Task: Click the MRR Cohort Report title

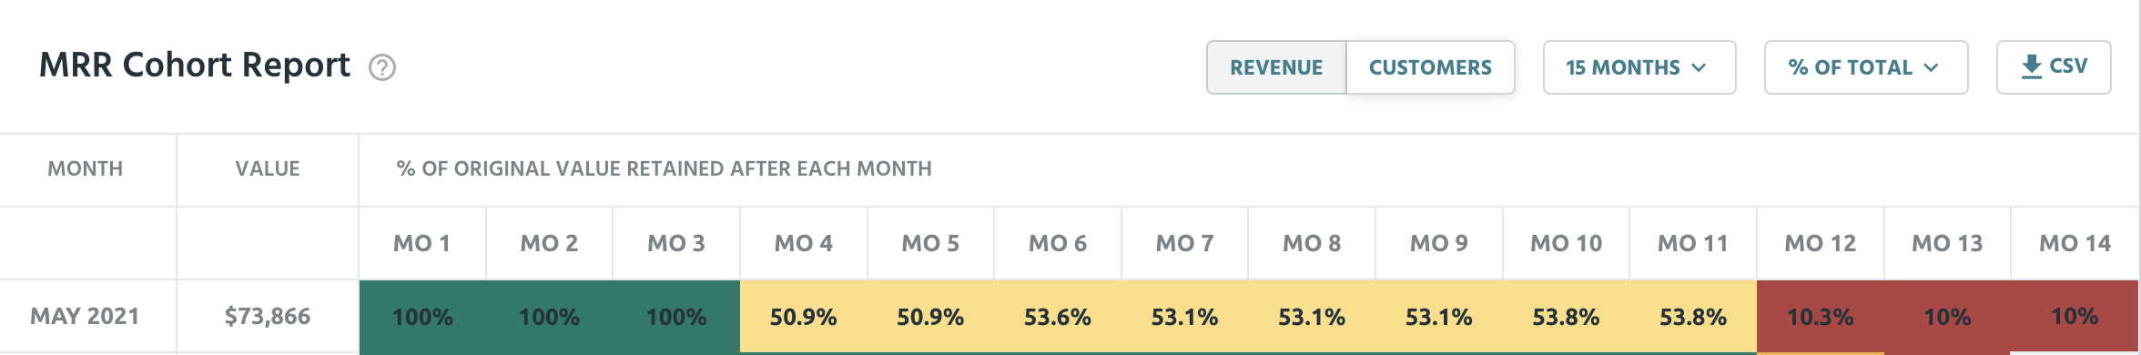Action: pos(195,66)
